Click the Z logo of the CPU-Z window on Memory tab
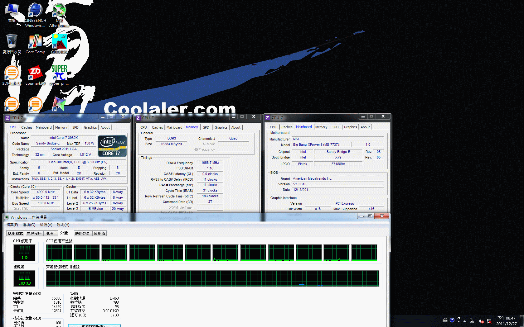This screenshot has width=524, height=327. [x=138, y=118]
